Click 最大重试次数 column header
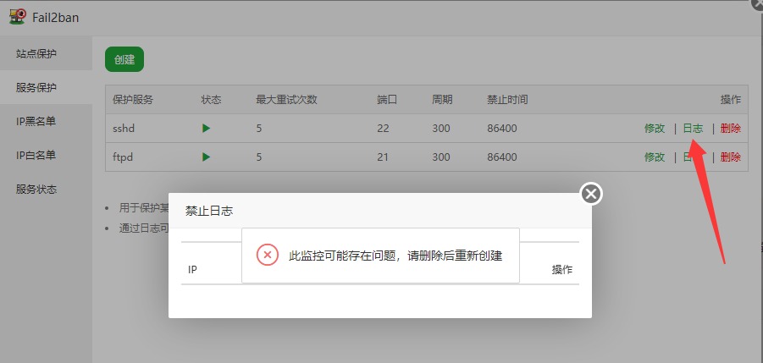Viewport: 763px width, 363px height. click(x=286, y=100)
